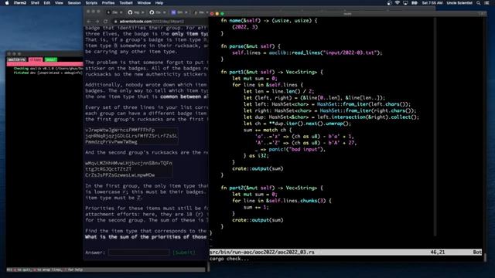
Task: Click the circular status icon left of Wi-Fi
Action: pos(389,3)
